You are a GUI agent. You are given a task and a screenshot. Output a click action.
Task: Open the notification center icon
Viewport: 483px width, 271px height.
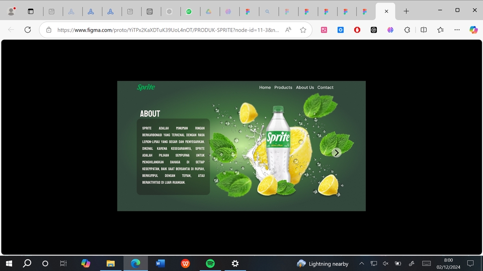click(470, 263)
